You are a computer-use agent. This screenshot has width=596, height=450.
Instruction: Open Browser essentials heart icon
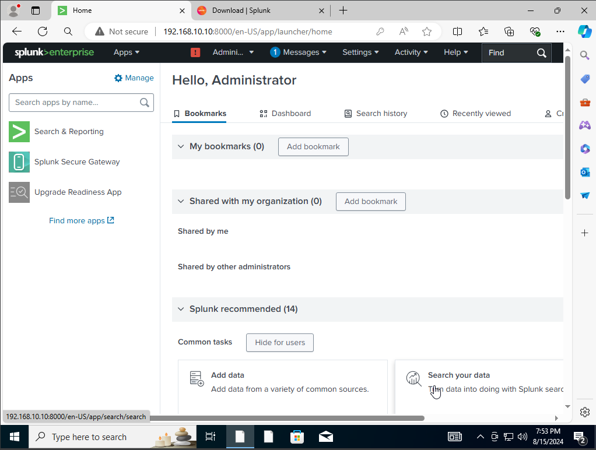[535, 31]
